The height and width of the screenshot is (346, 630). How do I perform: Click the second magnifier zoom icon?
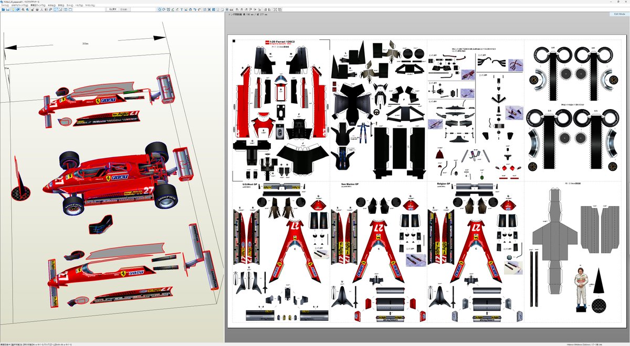pyautogui.click(x=28, y=9)
